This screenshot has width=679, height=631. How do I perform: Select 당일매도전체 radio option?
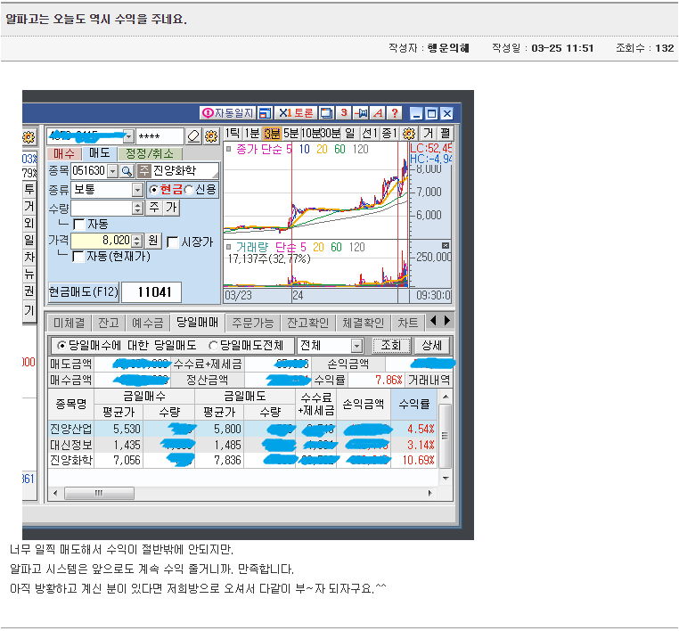point(213,346)
